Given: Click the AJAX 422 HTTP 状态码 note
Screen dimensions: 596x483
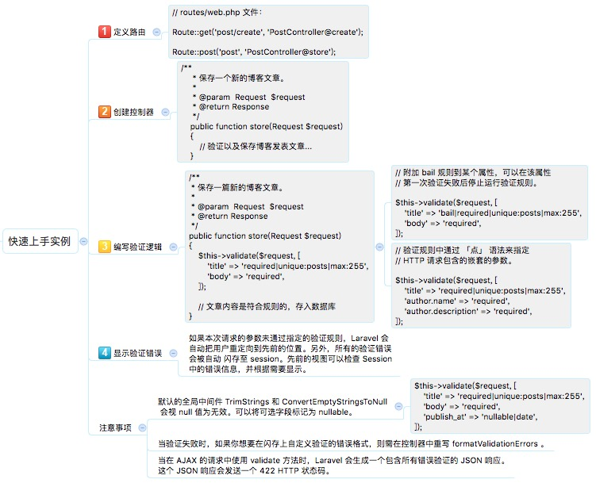Looking at the screenshot, I should pyautogui.click(x=333, y=466).
